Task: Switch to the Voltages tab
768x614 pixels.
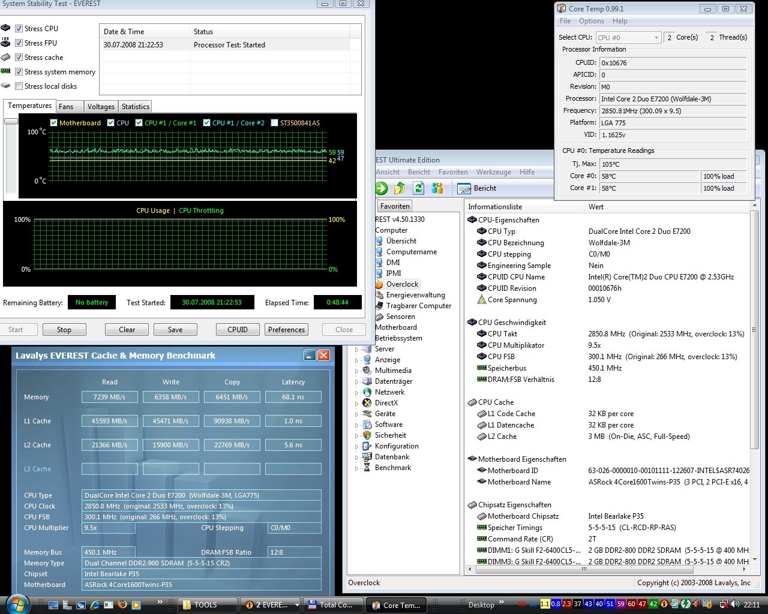Action: tap(101, 107)
